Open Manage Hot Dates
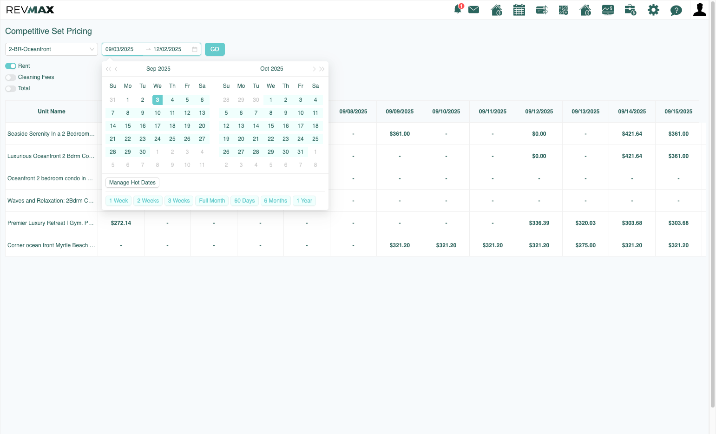The image size is (716, 434). click(132, 183)
